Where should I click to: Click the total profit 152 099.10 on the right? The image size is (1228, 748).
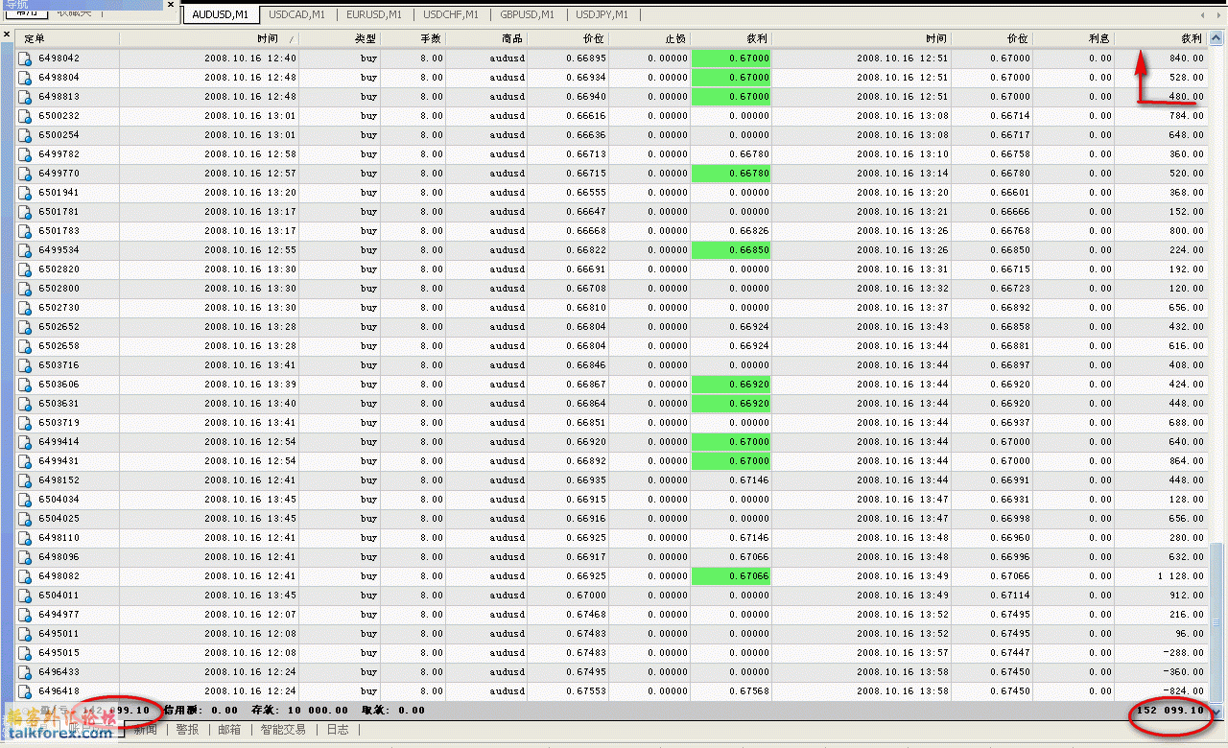(x=1169, y=711)
